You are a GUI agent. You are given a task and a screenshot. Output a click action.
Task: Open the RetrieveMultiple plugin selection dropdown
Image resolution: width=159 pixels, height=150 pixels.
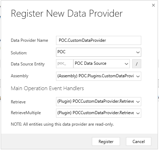pos(98,113)
